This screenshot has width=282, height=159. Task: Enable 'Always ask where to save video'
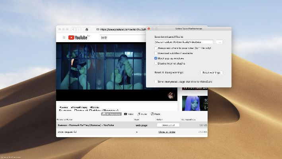(156, 48)
